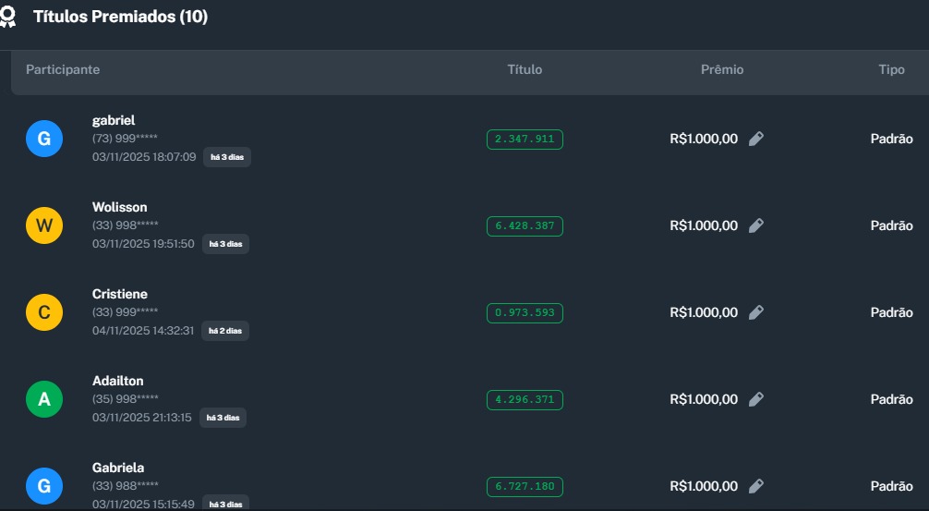
Task: Open participant name Cristiene
Action: [x=120, y=294]
